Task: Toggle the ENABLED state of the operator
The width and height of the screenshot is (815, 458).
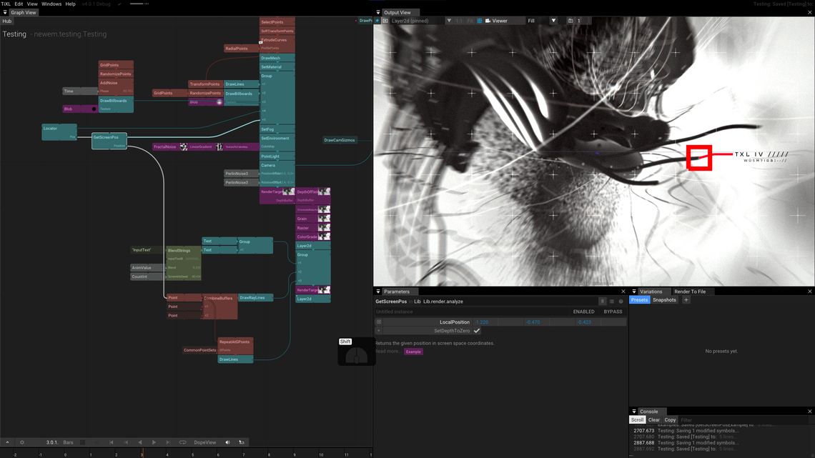Action: (x=583, y=312)
